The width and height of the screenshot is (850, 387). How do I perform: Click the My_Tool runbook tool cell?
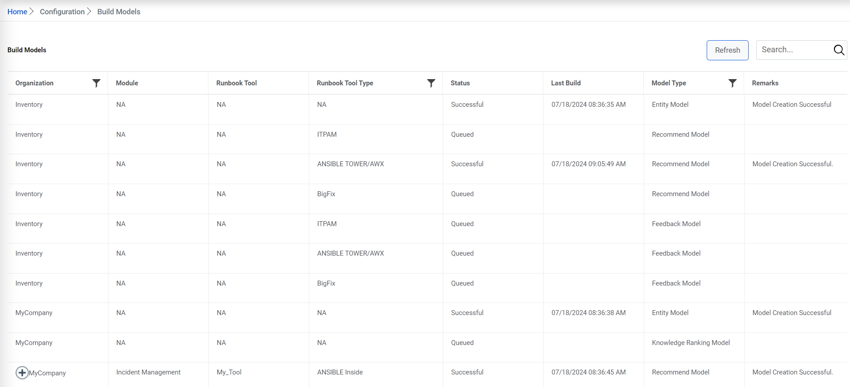[229, 372]
